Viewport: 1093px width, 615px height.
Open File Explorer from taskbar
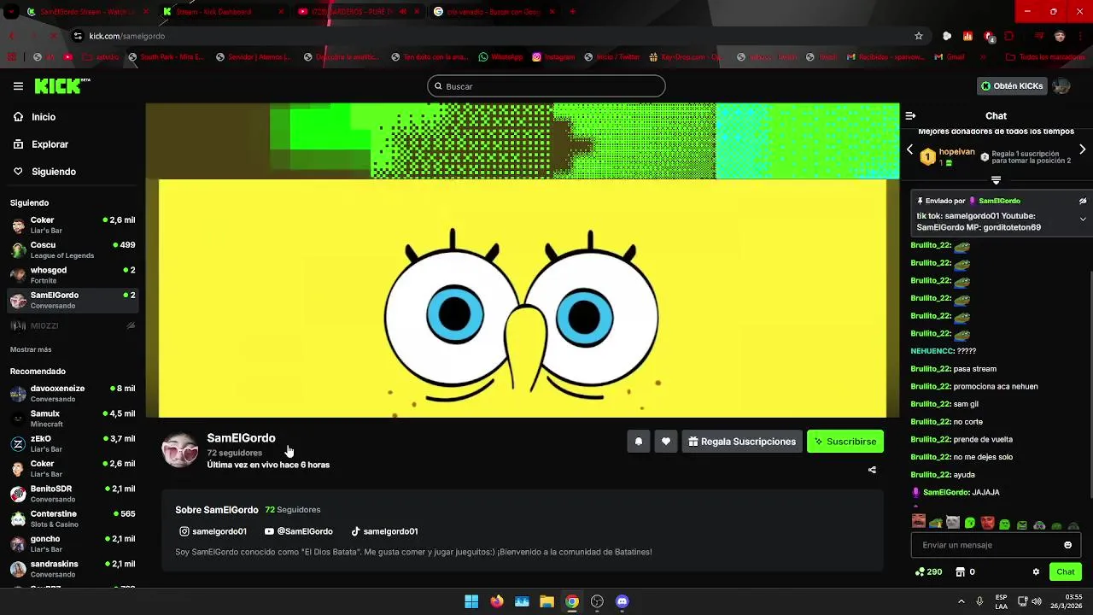click(x=546, y=601)
